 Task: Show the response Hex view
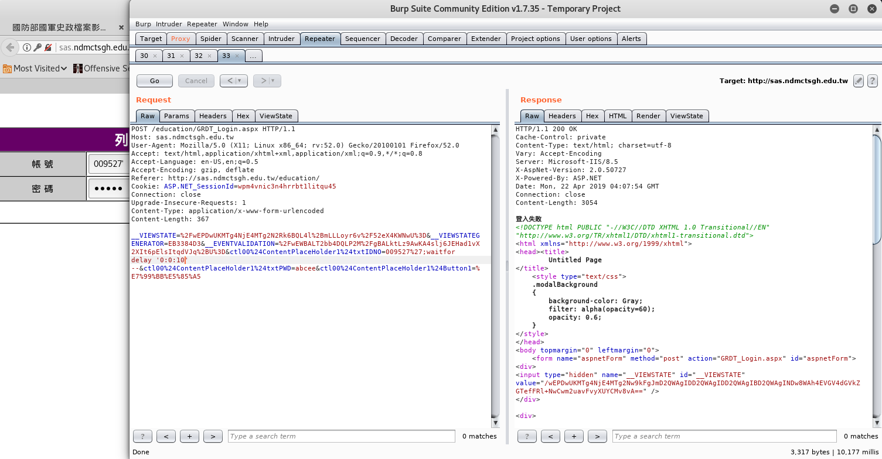[x=592, y=116]
